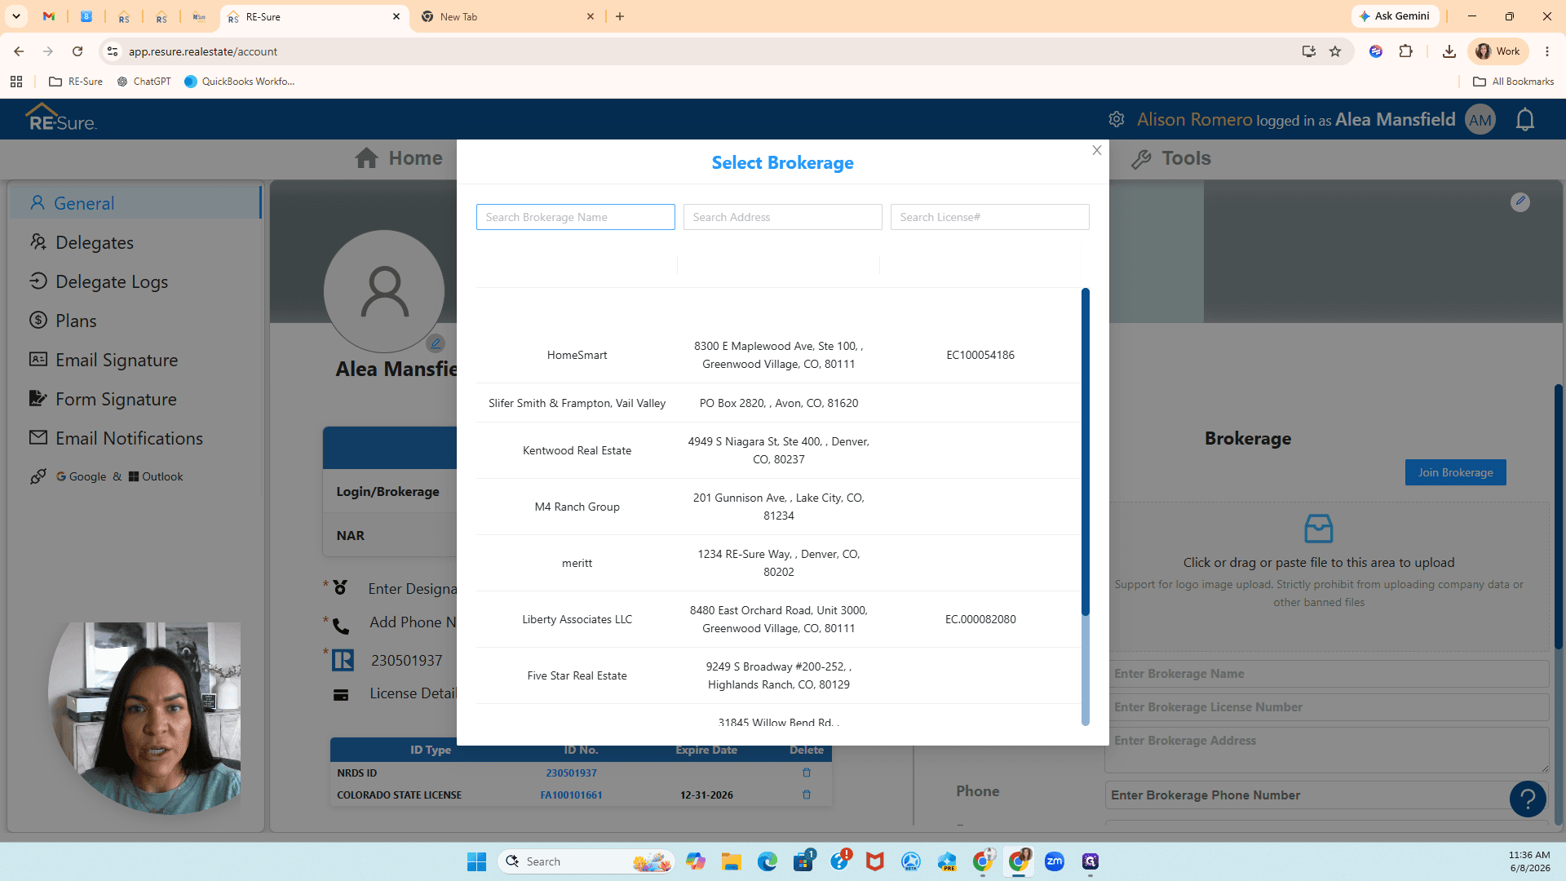Delete the Colorado State License row
1566x881 pixels.
[807, 795]
